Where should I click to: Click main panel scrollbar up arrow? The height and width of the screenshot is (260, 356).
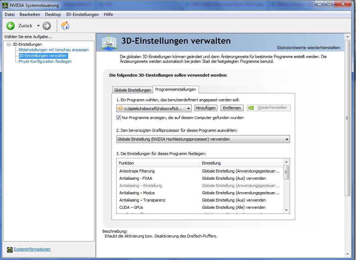(348, 36)
